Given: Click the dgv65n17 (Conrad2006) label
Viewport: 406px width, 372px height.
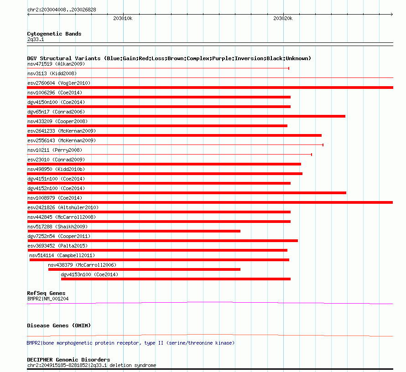Looking at the screenshot, I should tap(56, 112).
